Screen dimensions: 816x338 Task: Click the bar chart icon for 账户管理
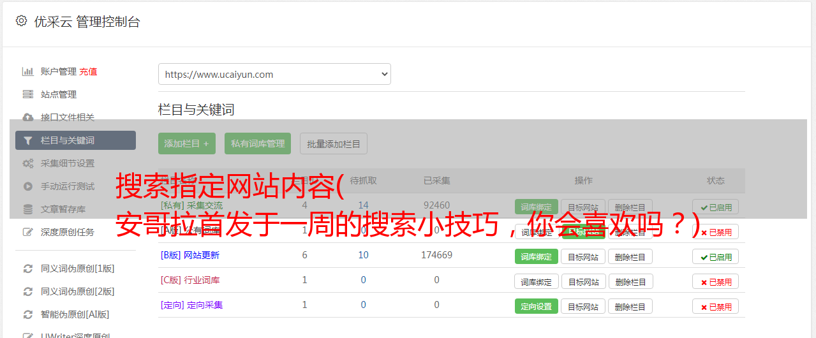(27, 71)
